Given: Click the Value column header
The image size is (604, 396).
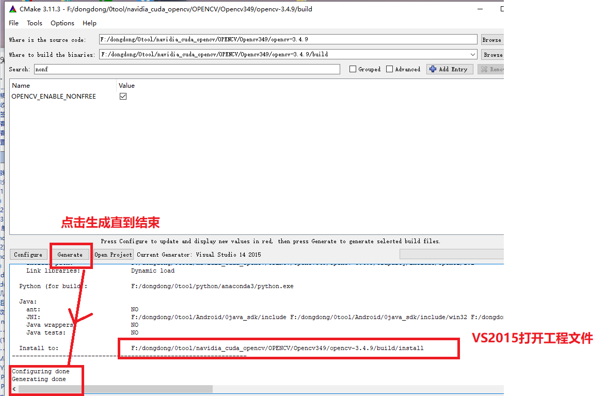Looking at the screenshot, I should coord(126,86).
